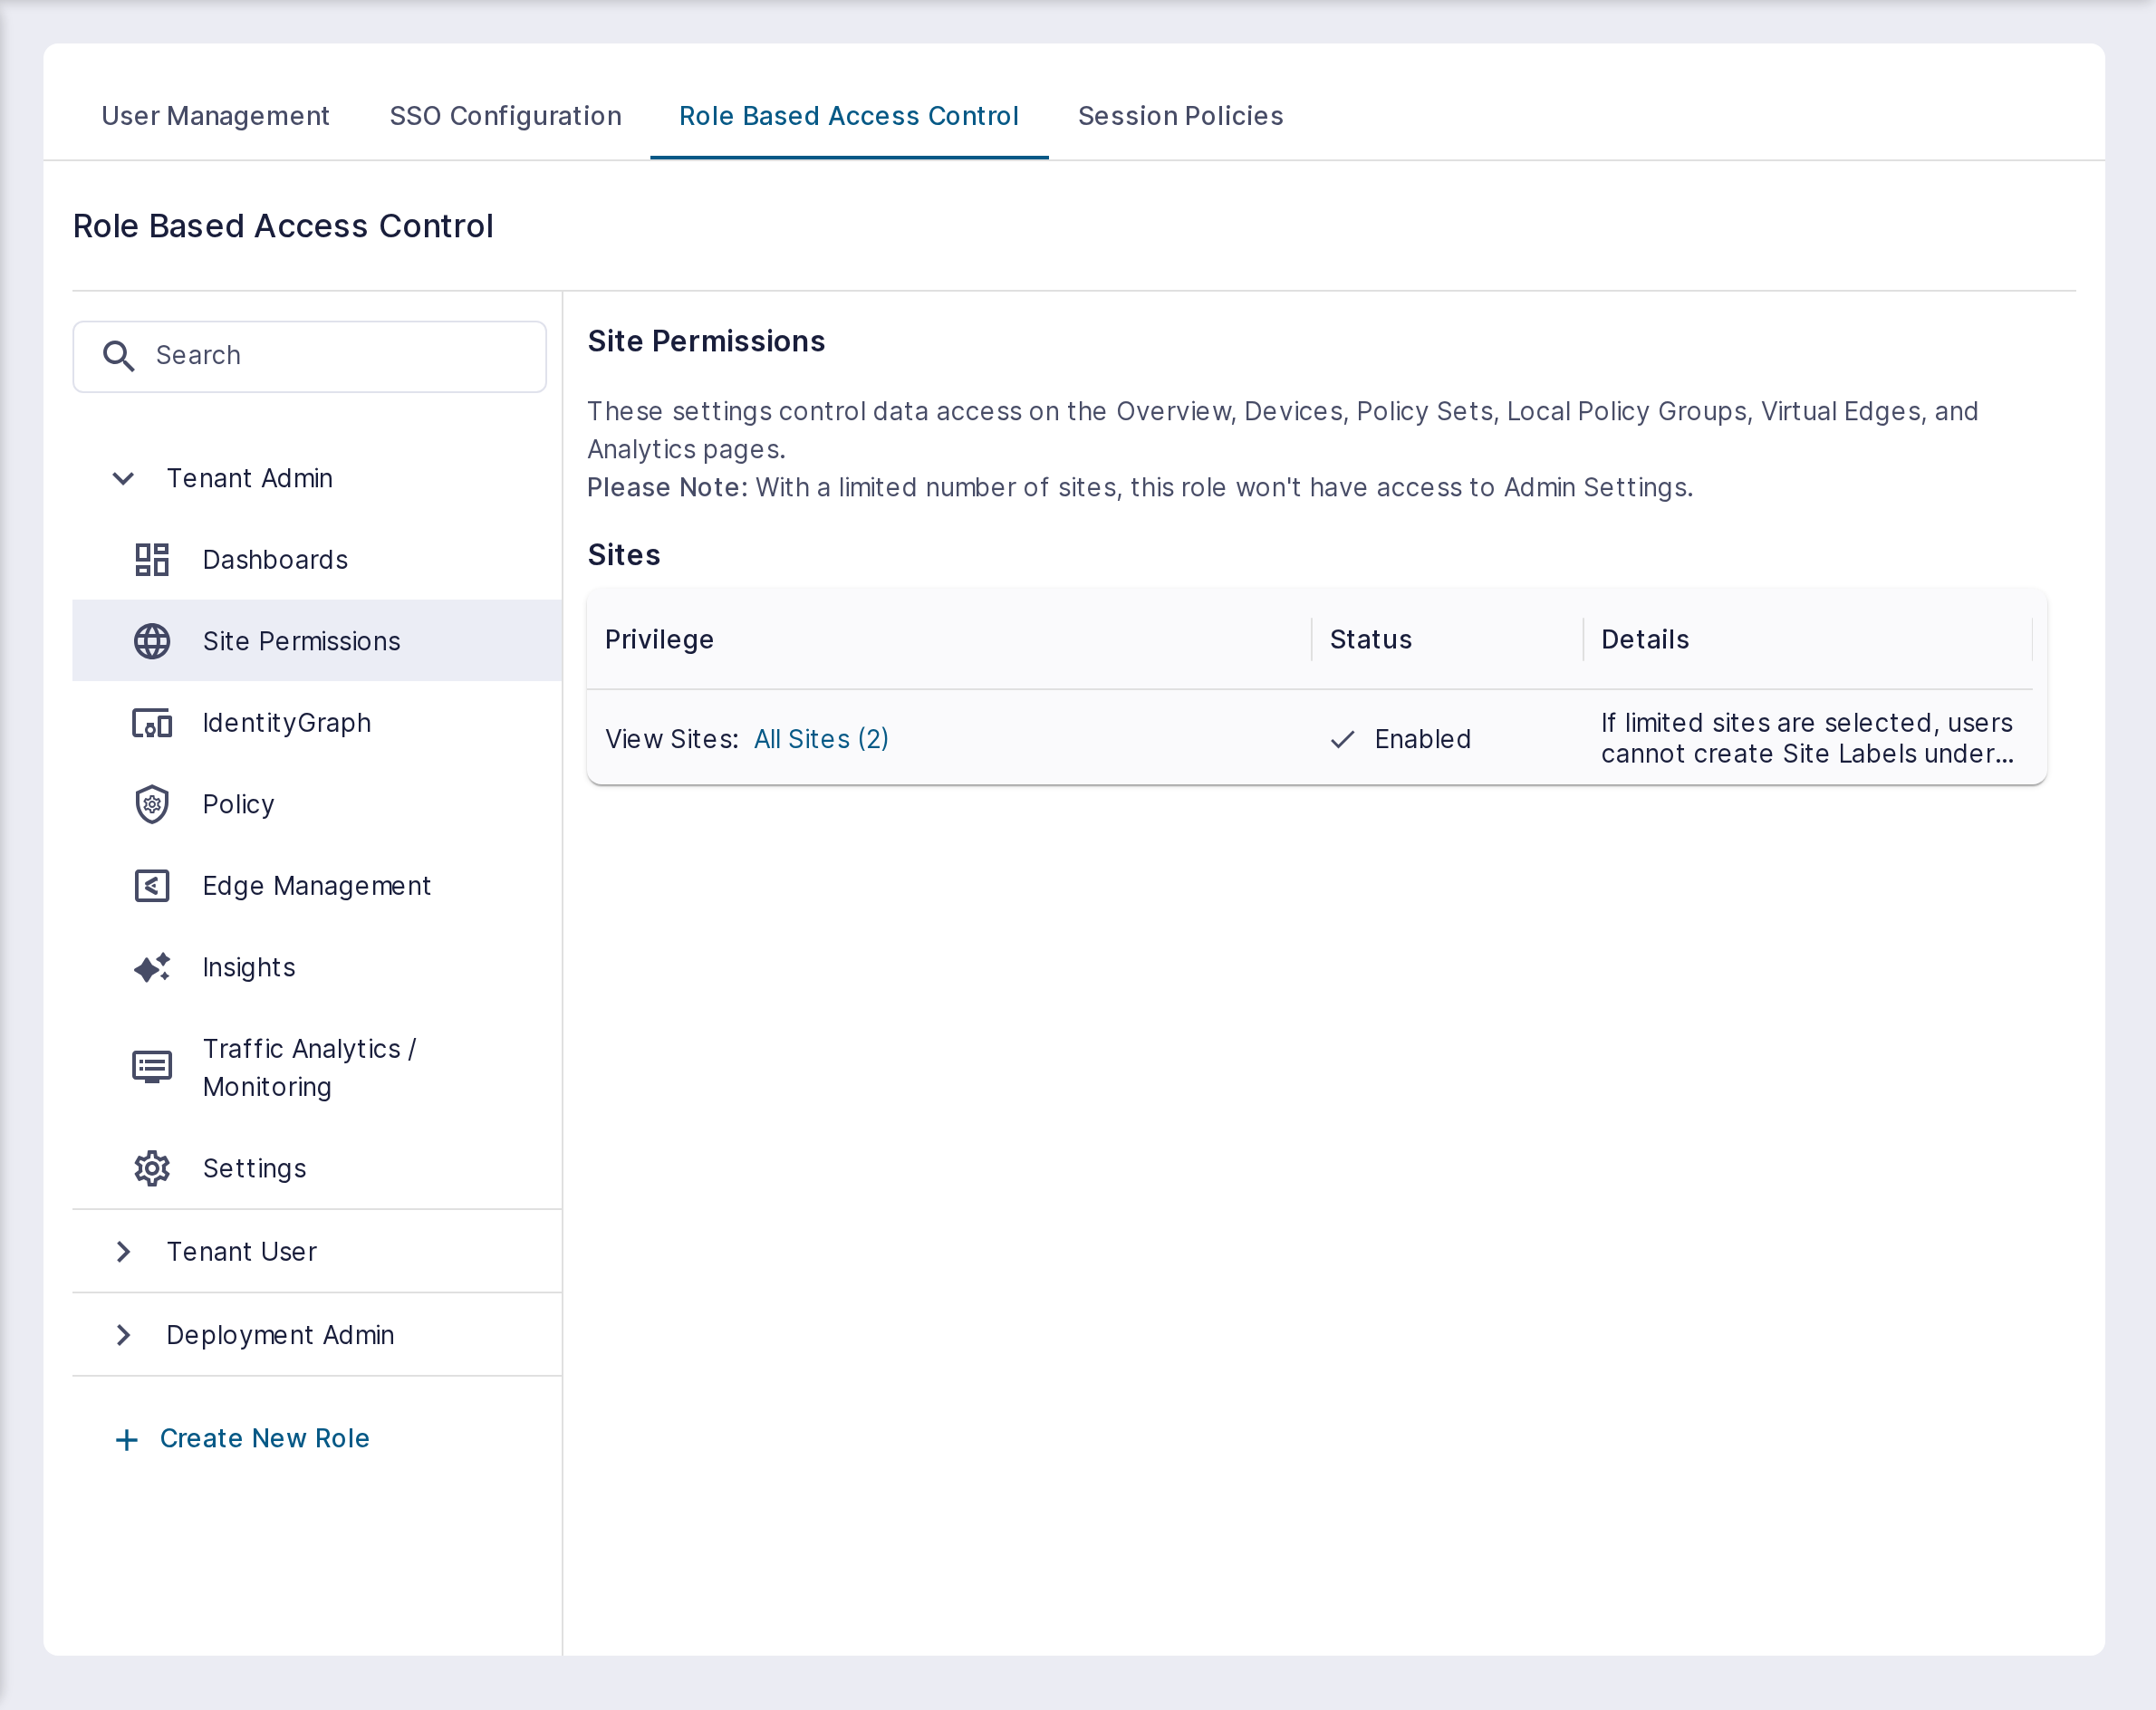The image size is (2156, 1710).
Task: Select the Deployment Admin role label
Action: pos(280,1335)
